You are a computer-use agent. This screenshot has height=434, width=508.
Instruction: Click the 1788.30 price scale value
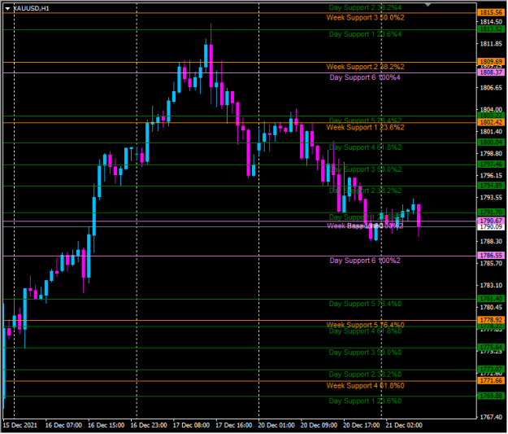click(491, 242)
